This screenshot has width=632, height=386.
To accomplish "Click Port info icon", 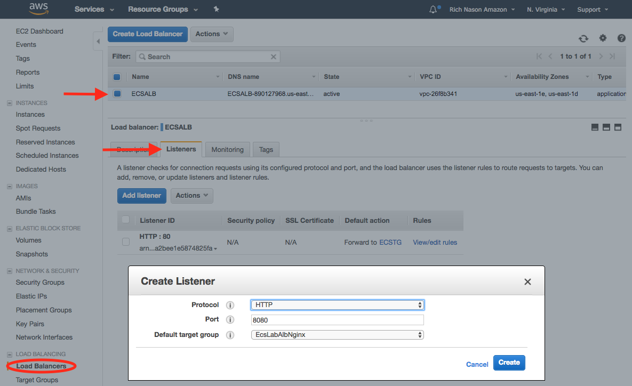I will [x=230, y=319].
